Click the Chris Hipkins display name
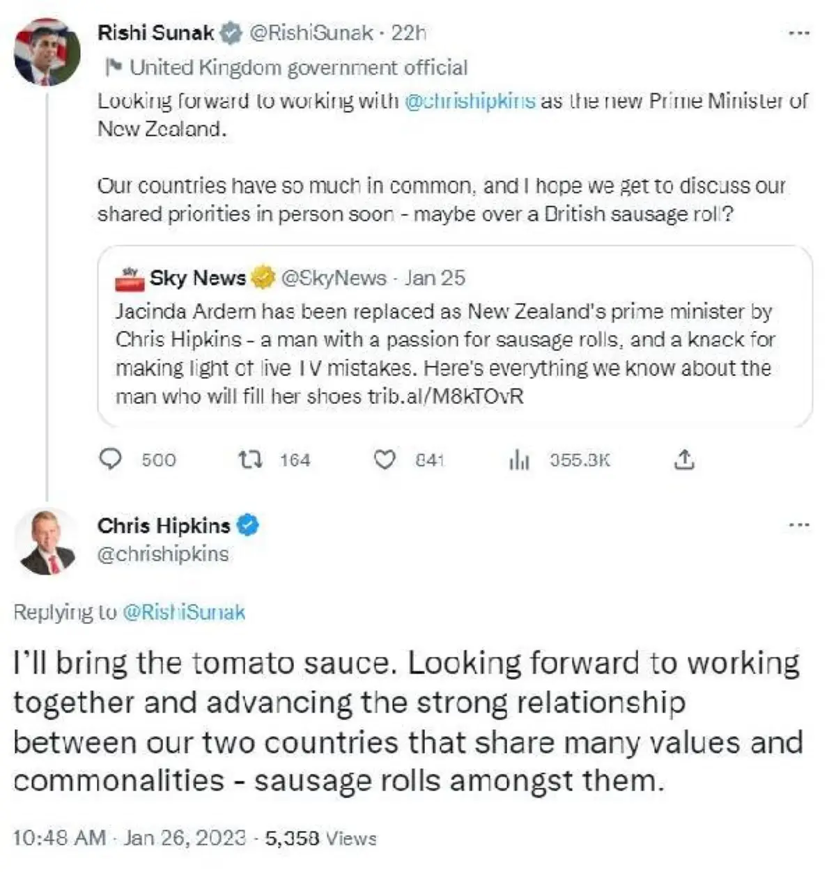Viewport: 836px width, 872px height. coord(164,524)
